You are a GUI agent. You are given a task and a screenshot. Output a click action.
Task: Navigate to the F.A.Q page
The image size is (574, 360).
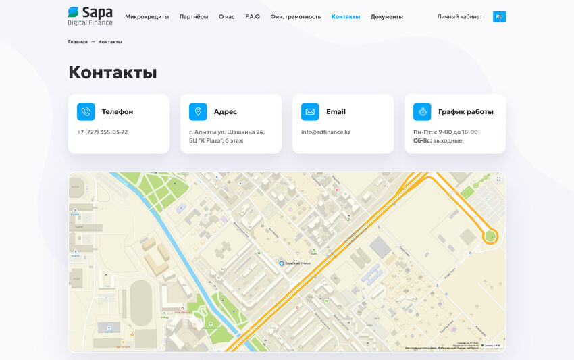click(x=253, y=16)
